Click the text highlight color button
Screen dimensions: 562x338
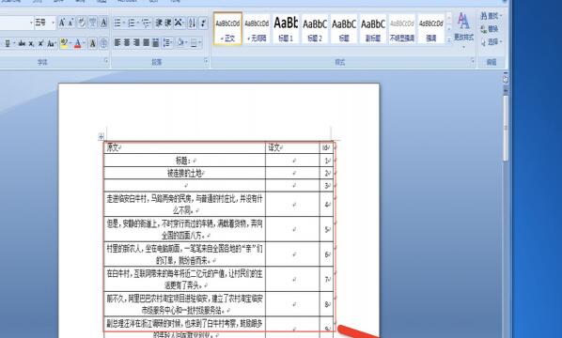tap(65, 44)
